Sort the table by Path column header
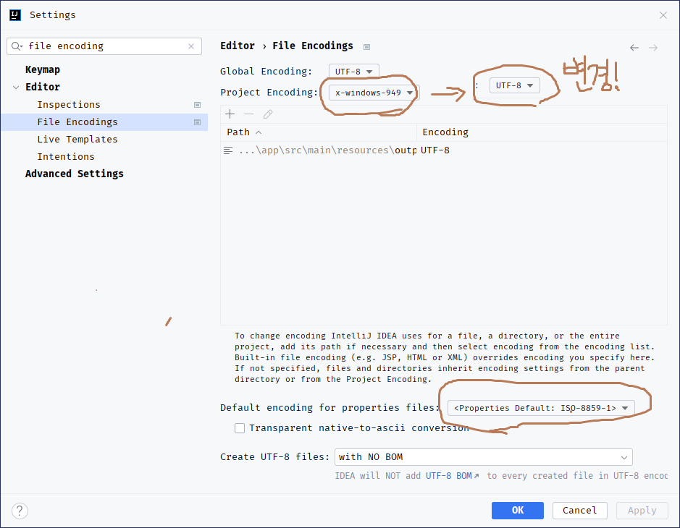680x528 pixels. 319,132
